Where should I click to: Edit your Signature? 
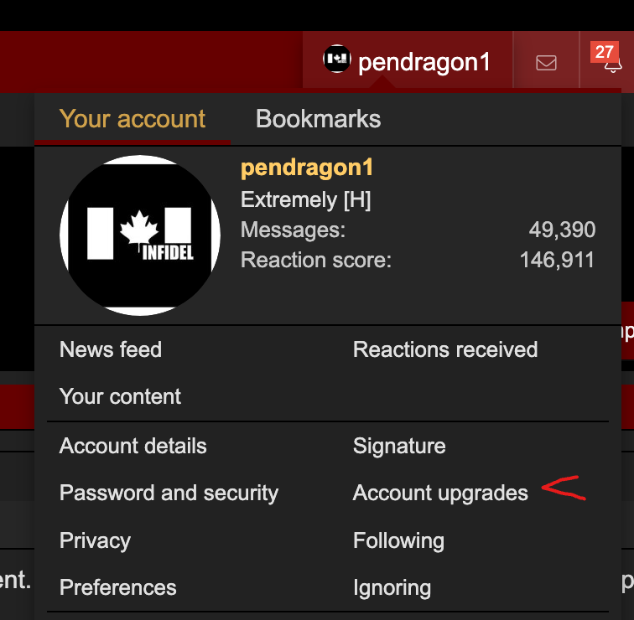point(399,446)
